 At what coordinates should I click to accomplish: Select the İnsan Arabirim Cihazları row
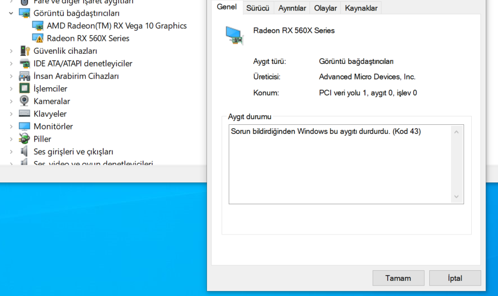[x=76, y=76]
